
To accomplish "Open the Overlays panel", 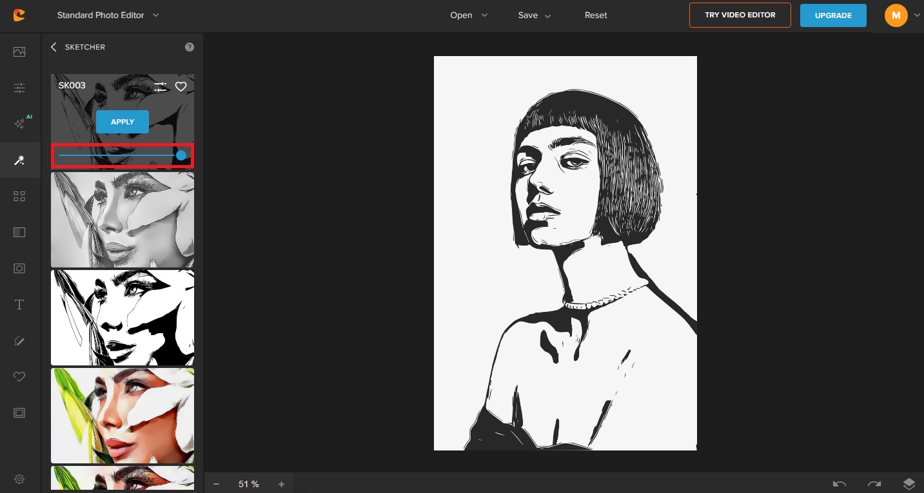I will (x=19, y=196).
